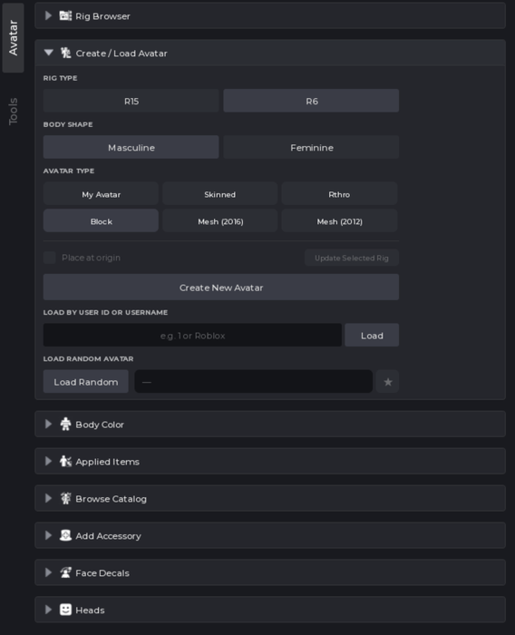
Task: Click the Load button
Action: pyautogui.click(x=372, y=335)
